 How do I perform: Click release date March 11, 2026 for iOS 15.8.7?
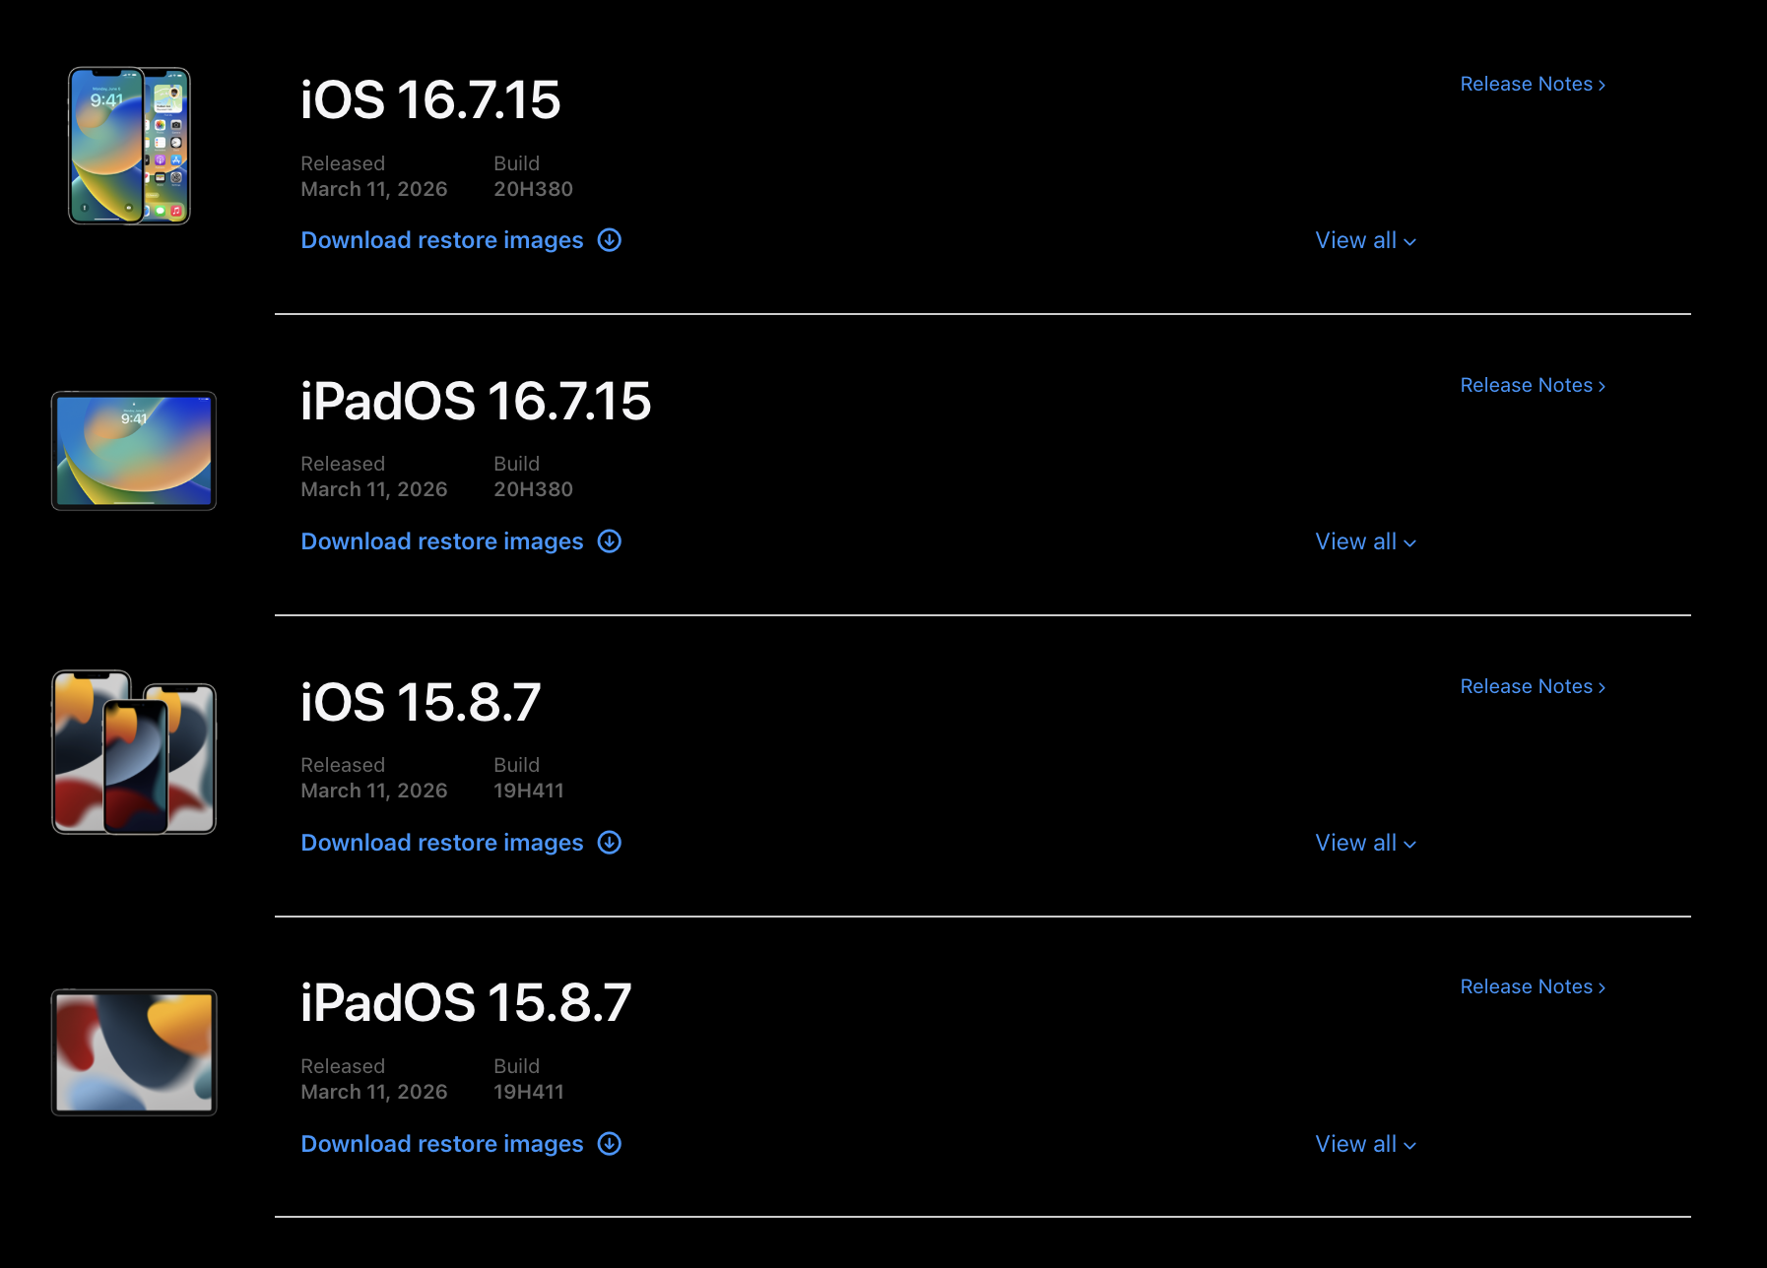[374, 791]
